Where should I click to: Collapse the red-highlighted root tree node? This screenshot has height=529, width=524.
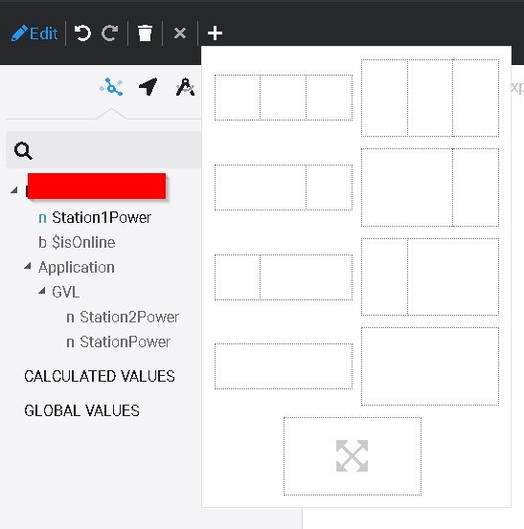click(x=13, y=190)
